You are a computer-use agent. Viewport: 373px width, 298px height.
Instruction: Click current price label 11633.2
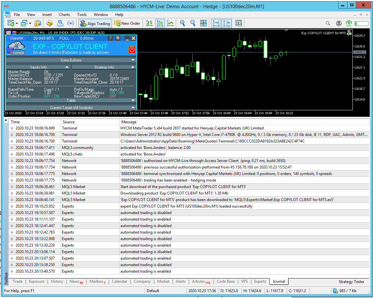click(x=360, y=52)
